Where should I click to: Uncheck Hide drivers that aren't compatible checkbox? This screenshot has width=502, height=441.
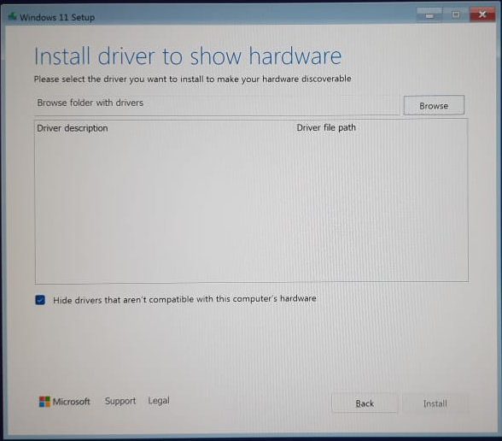pos(40,300)
